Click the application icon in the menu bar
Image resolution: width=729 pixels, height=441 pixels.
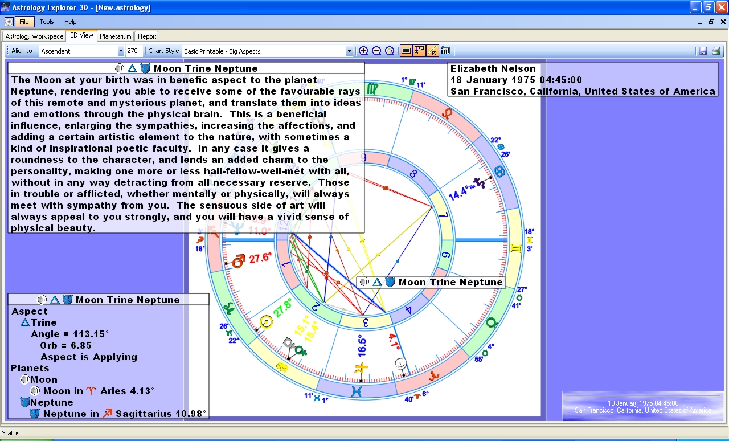[x=9, y=22]
